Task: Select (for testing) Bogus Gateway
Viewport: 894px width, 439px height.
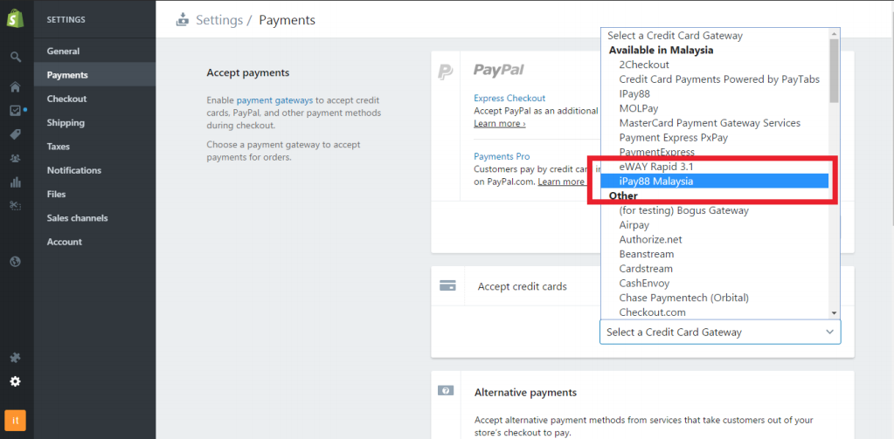Action: [x=715, y=210]
